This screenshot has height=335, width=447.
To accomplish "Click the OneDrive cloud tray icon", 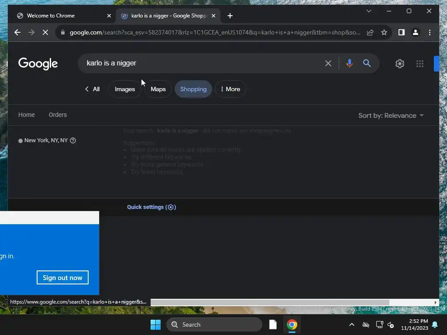I will point(366,325).
